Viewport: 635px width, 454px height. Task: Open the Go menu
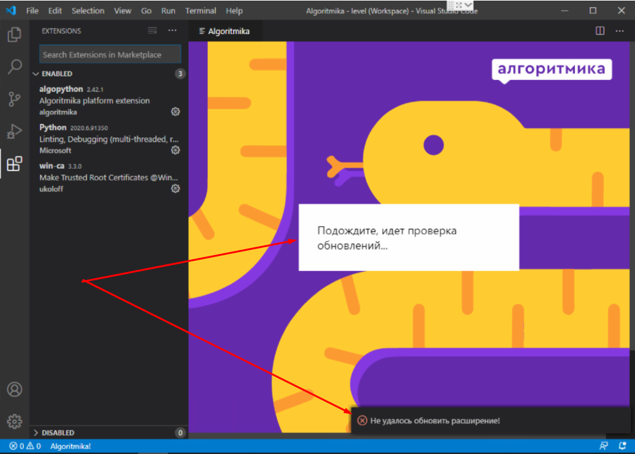[146, 11]
